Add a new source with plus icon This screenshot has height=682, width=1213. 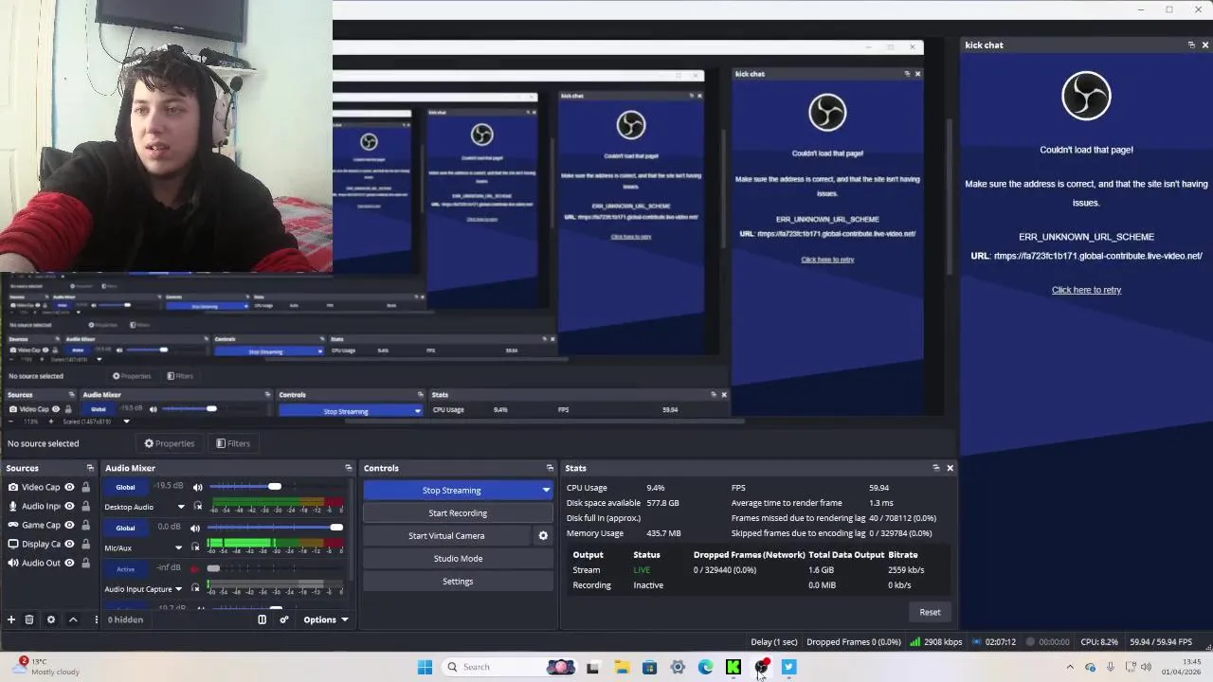tap(11, 619)
